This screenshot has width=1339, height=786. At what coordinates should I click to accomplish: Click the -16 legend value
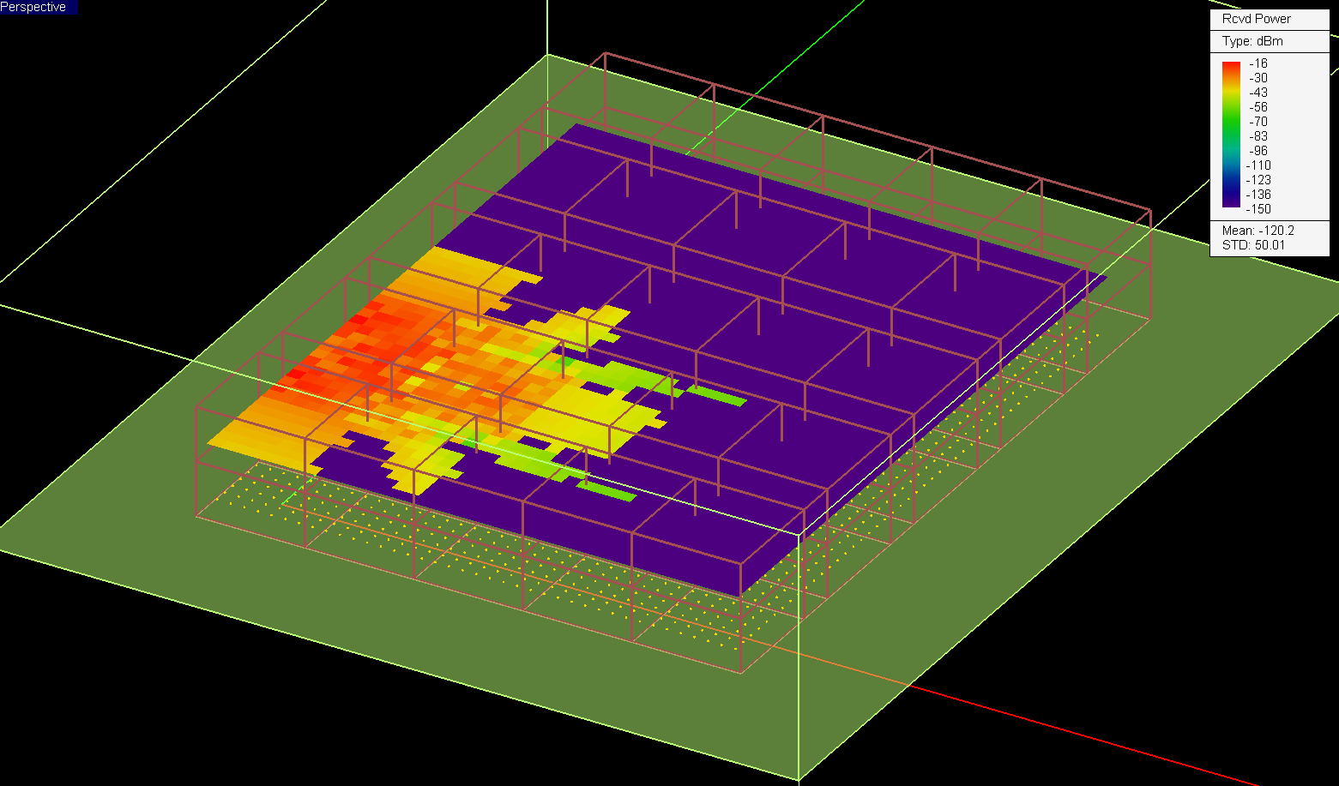[x=1258, y=63]
